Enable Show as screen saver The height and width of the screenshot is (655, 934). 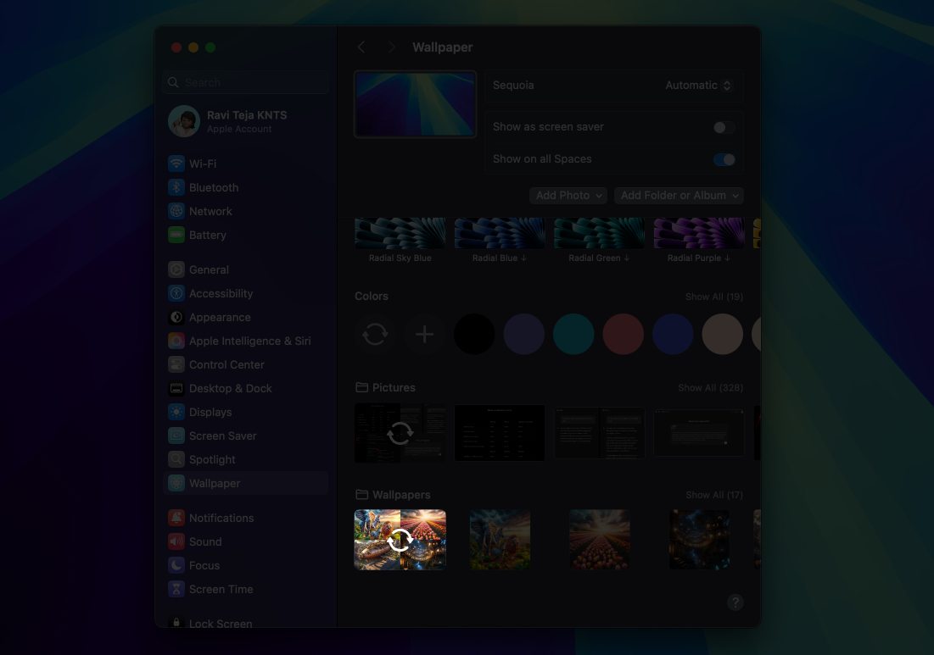pyautogui.click(x=723, y=126)
